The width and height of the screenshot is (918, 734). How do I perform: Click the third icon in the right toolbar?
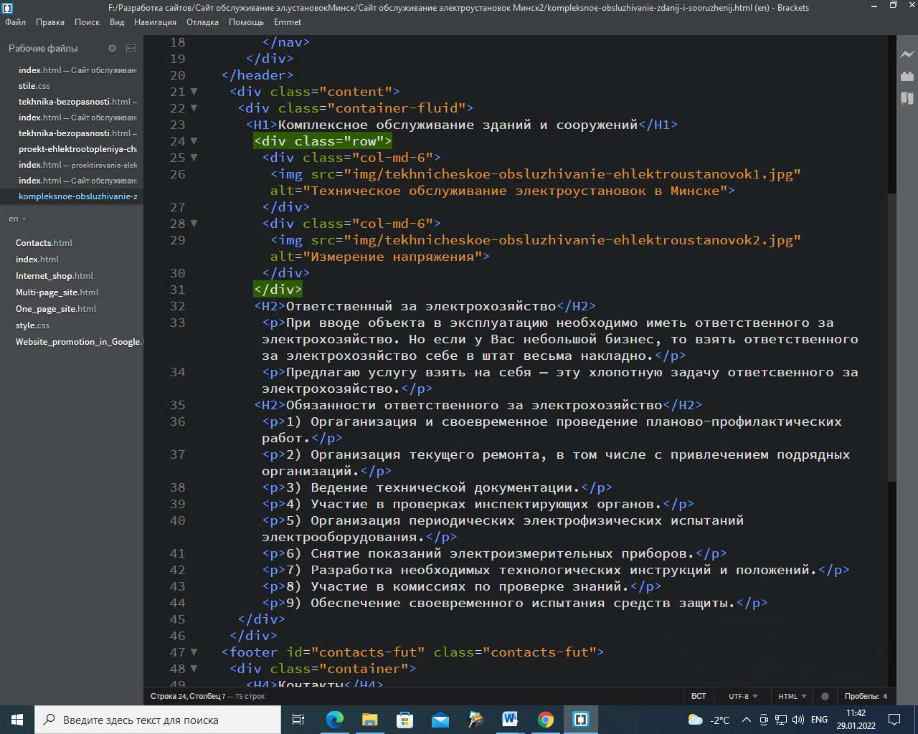tap(907, 98)
